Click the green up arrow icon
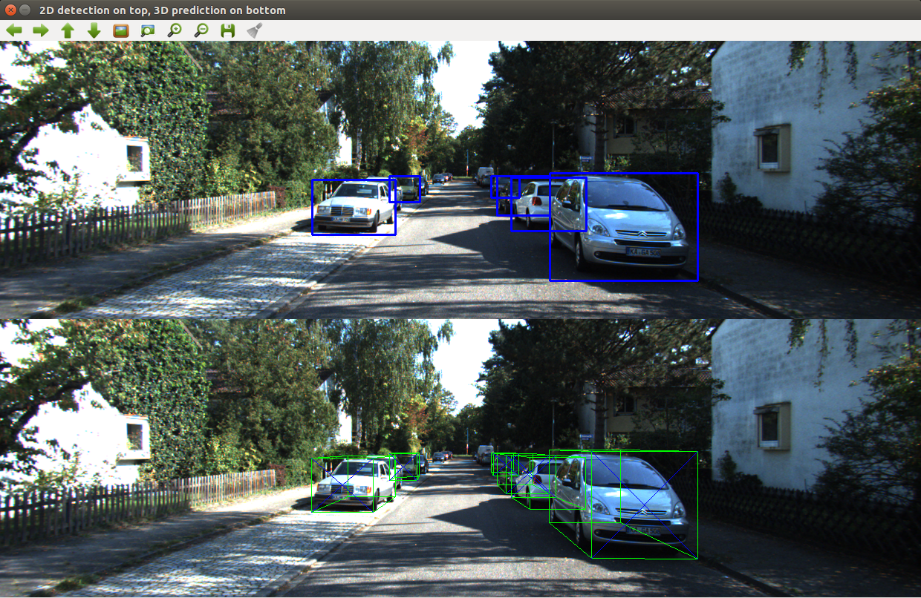This screenshot has height=598, width=921. [68, 30]
